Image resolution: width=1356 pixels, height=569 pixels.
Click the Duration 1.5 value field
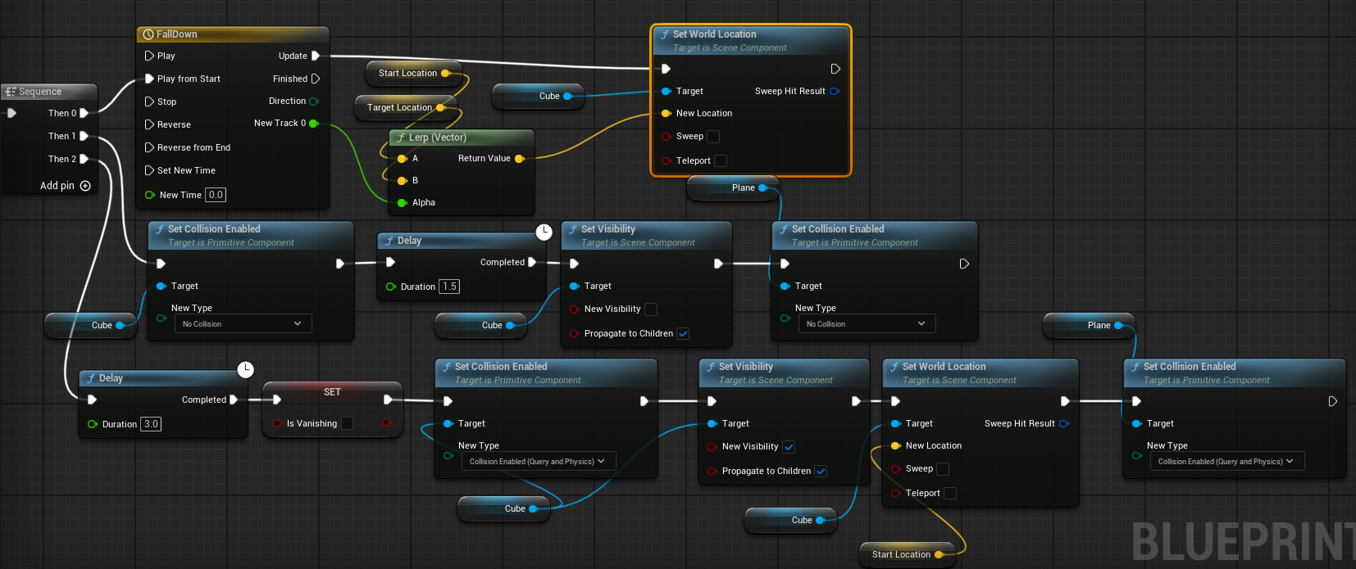click(x=449, y=287)
